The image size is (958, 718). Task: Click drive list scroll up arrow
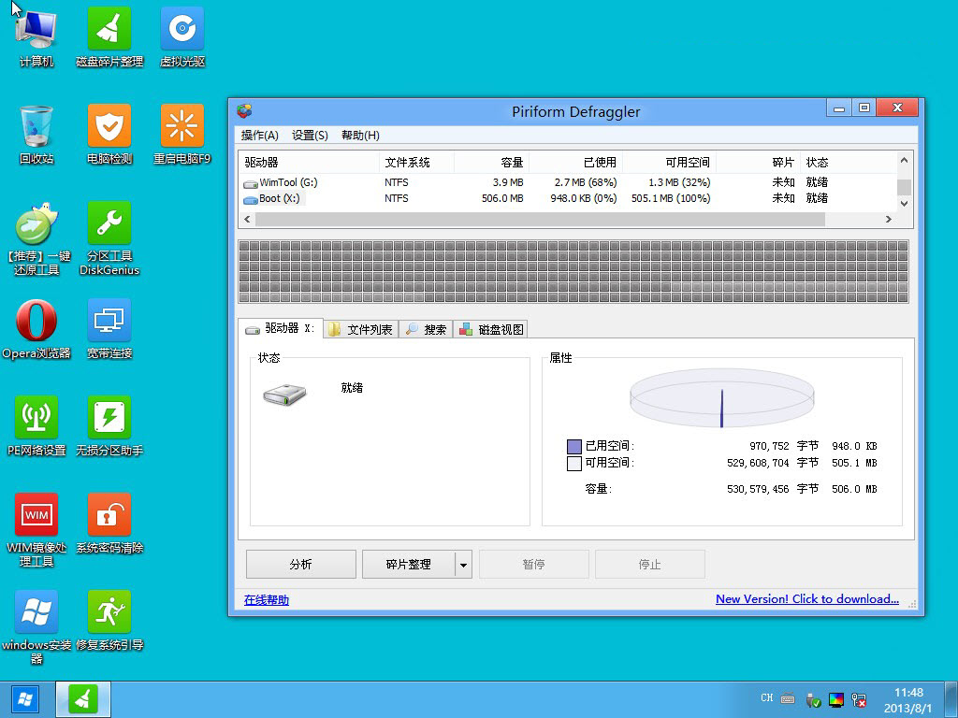click(905, 160)
